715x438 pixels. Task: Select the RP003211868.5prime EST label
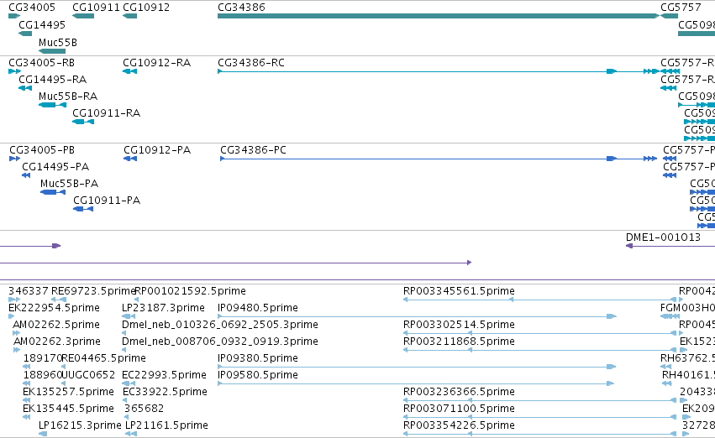coord(460,341)
